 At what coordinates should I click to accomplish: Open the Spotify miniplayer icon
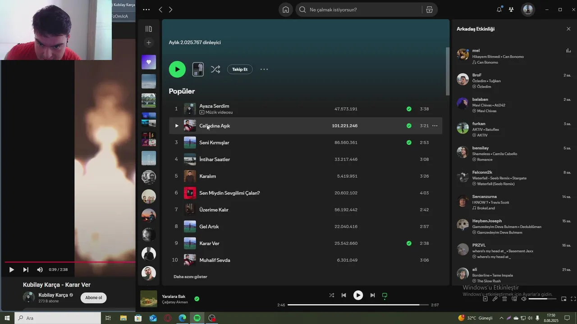pyautogui.click(x=563, y=299)
